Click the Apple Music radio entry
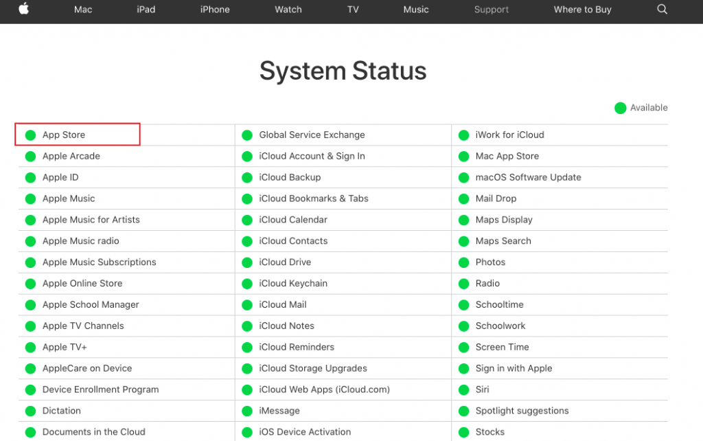 click(x=81, y=241)
